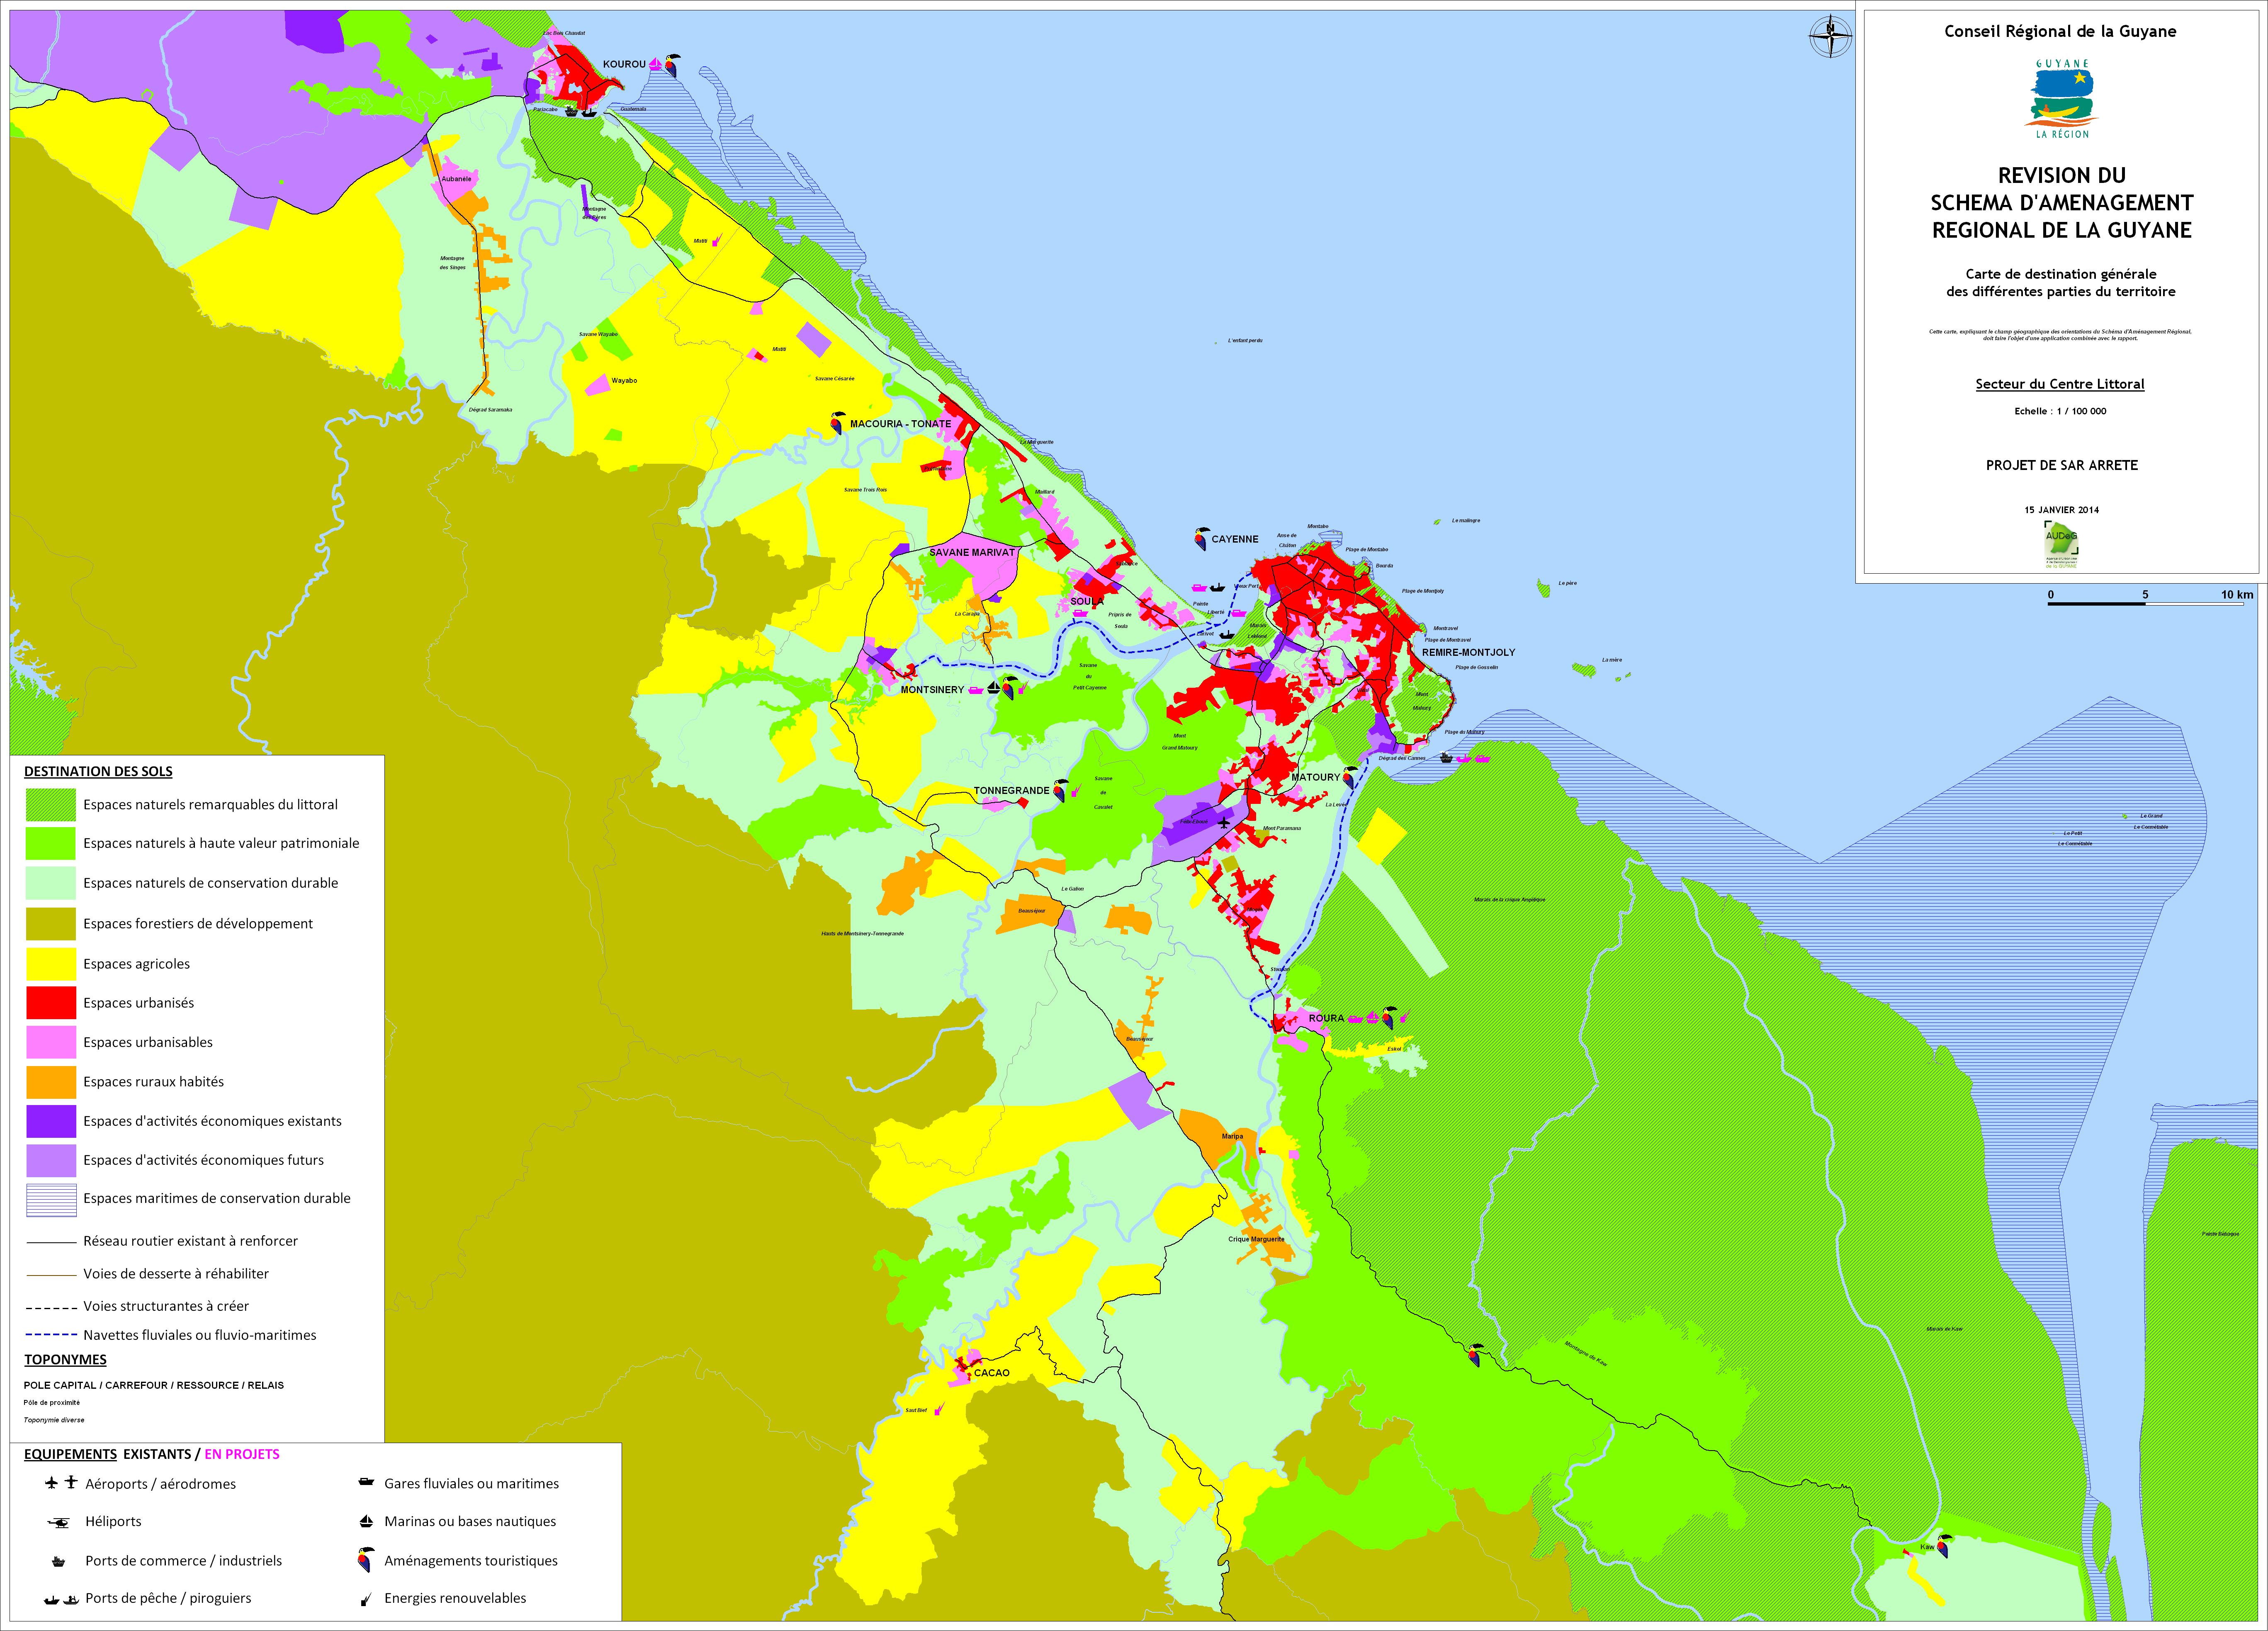Screen dimensions: 2268x1631
Task: Click the Crique Marguerite place label
Action: click(x=1256, y=1240)
